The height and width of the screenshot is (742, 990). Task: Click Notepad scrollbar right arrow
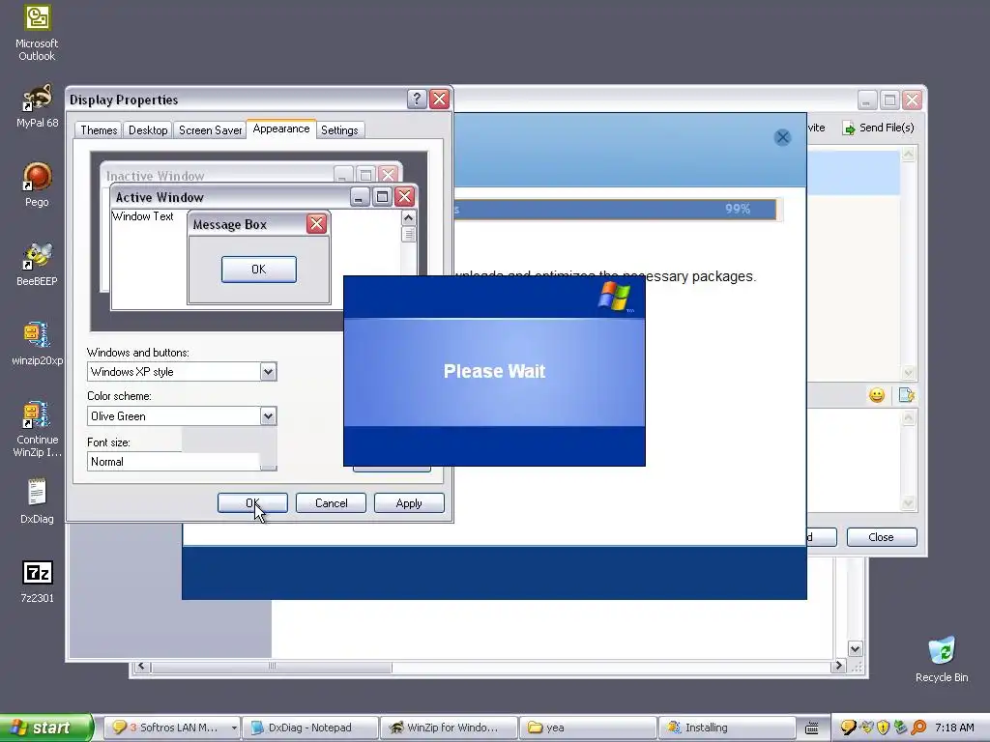(839, 666)
